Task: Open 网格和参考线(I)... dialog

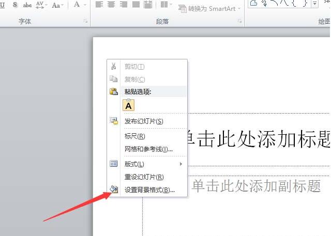Action: 147,149
